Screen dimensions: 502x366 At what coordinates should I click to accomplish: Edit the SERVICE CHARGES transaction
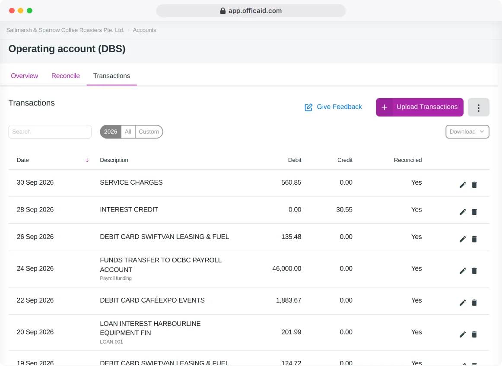point(463,185)
